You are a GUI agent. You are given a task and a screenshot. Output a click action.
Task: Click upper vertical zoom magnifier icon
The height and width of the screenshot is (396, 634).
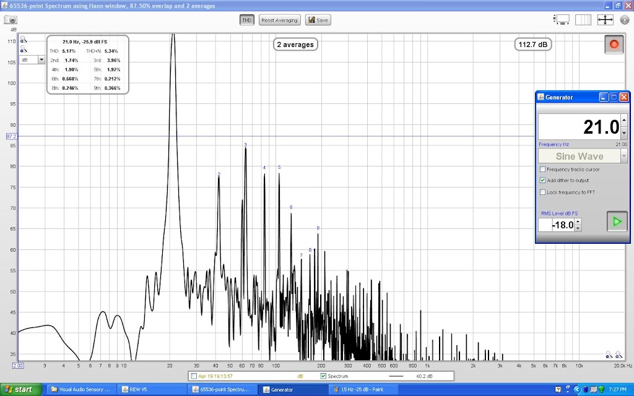coord(24,40)
